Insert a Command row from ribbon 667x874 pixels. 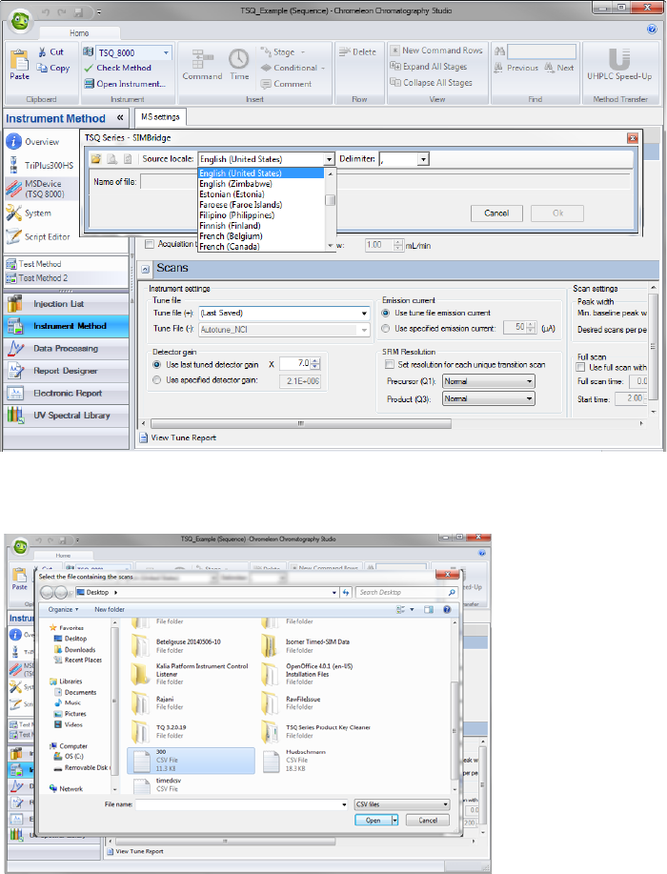tap(202, 64)
